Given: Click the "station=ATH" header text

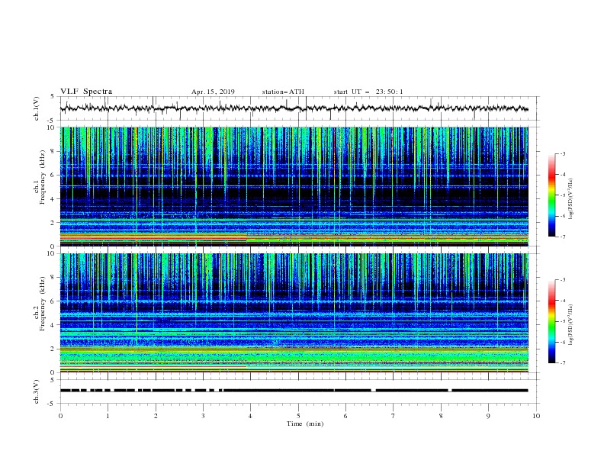Looking at the screenshot, I should (x=283, y=92).
